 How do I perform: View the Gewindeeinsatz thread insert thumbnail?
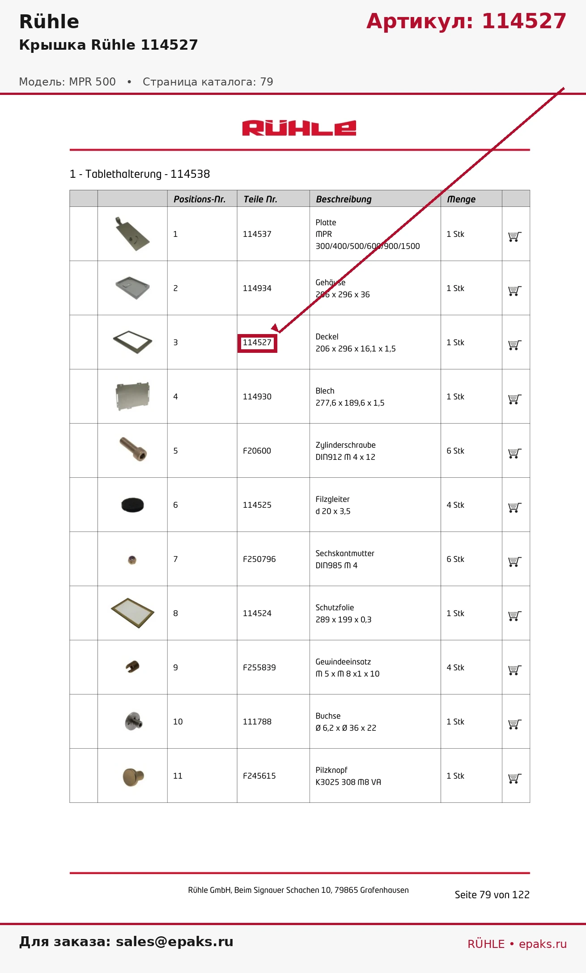coord(132,667)
